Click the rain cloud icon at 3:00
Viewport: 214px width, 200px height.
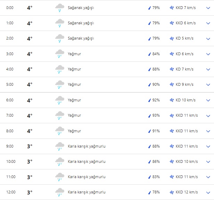pyautogui.click(x=59, y=54)
